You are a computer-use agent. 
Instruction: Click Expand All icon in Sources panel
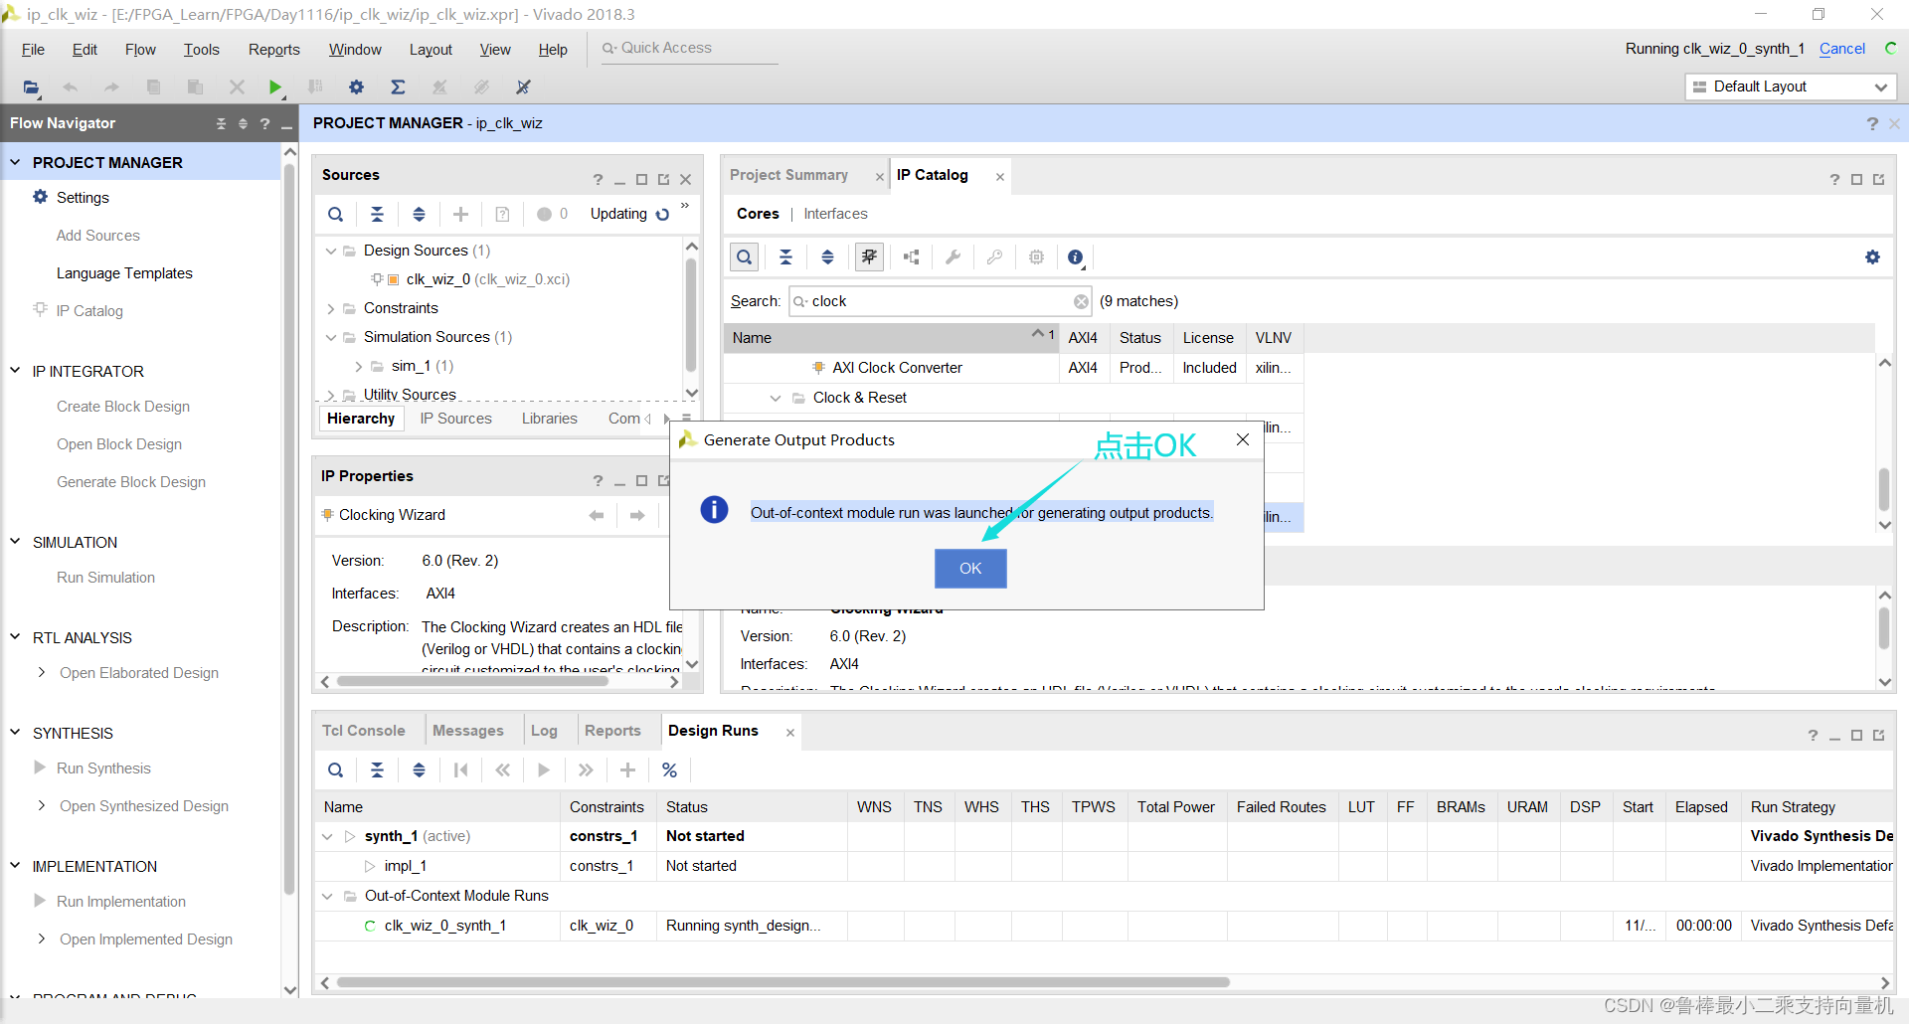tap(419, 214)
